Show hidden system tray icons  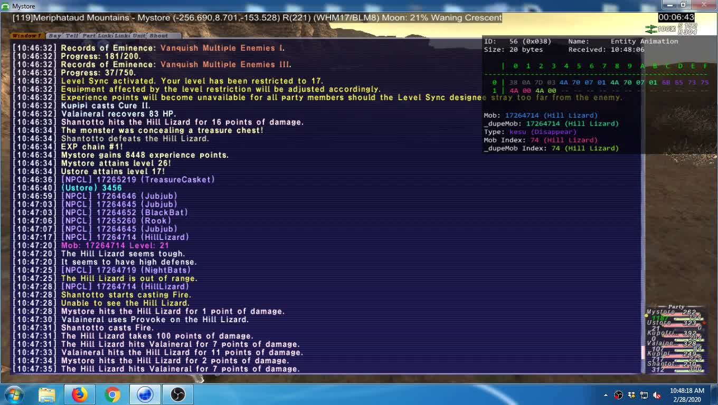click(x=606, y=395)
